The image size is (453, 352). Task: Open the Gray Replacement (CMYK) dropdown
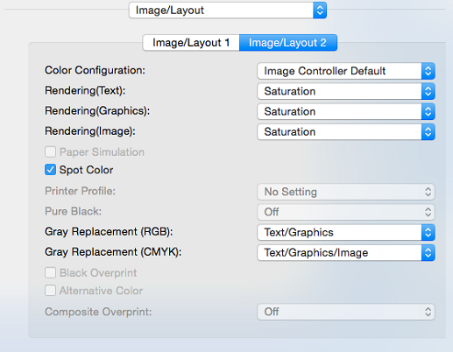pos(346,253)
